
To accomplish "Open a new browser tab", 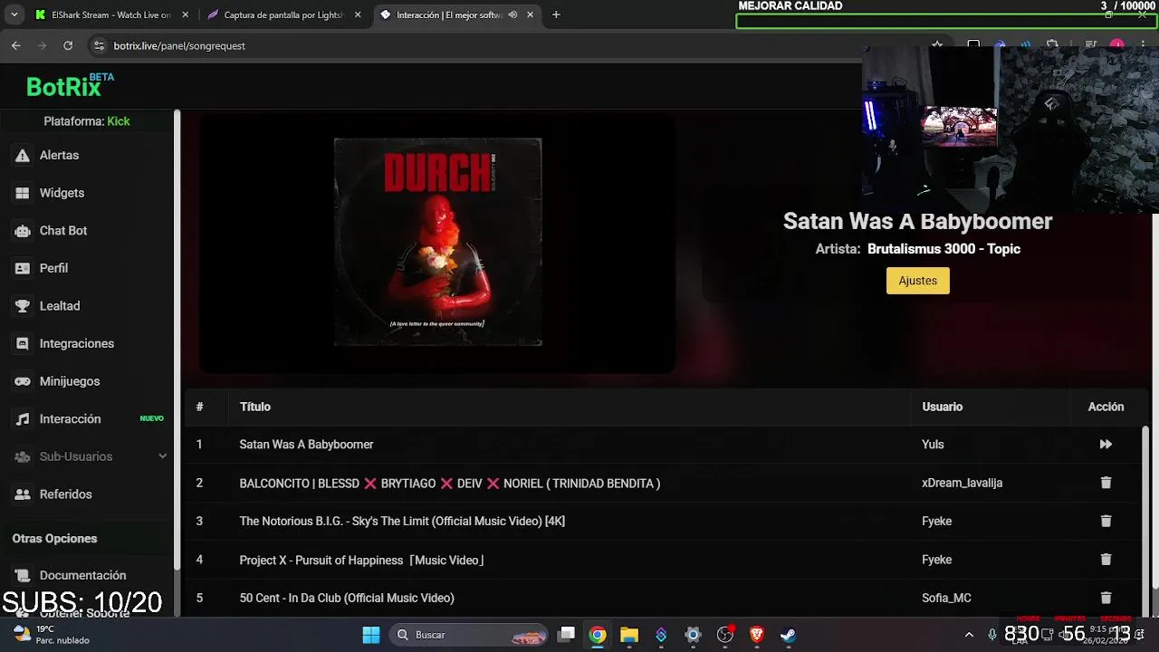I will [556, 14].
